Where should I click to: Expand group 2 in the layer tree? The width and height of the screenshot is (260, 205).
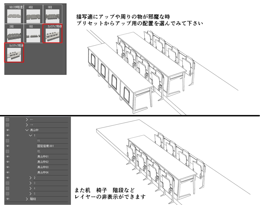[x=30, y=178]
